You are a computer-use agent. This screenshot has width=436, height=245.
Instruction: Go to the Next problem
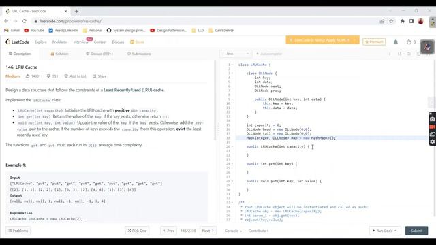tap(208, 231)
